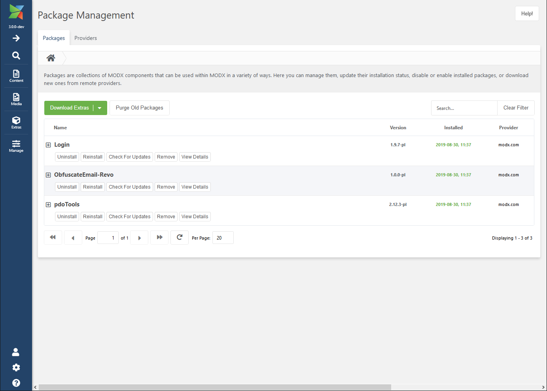The image size is (547, 391).
Task: Click the MODX logo in sidebar
Action: (16, 12)
